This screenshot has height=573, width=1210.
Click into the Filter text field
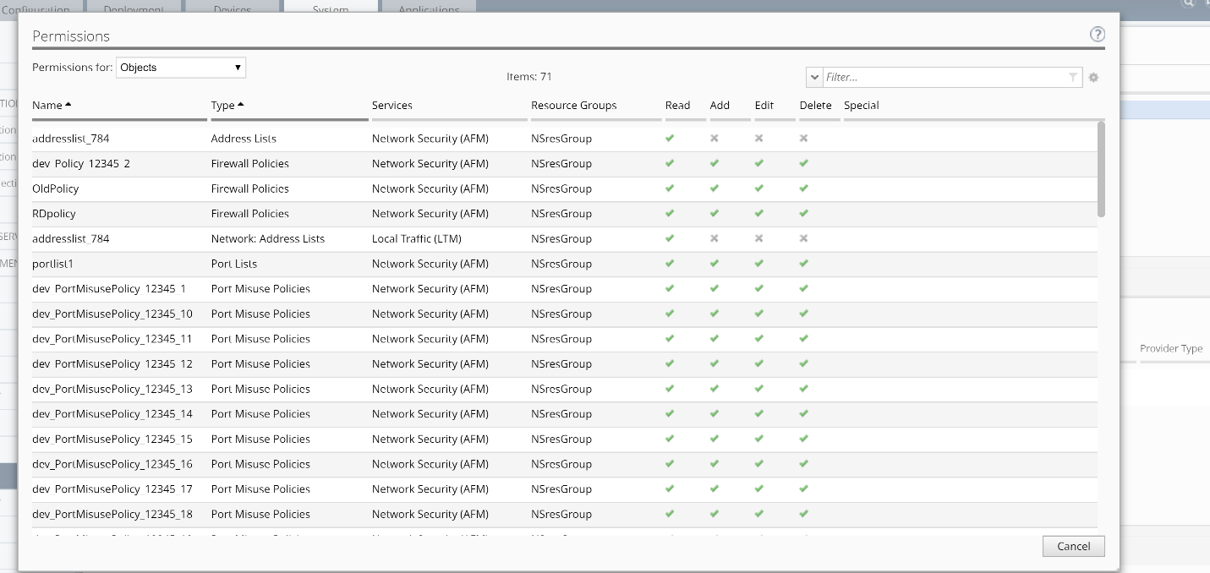(x=944, y=77)
